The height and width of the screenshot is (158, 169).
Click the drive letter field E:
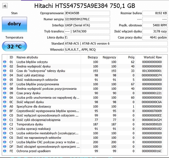pyautogui.click(x=87, y=38)
